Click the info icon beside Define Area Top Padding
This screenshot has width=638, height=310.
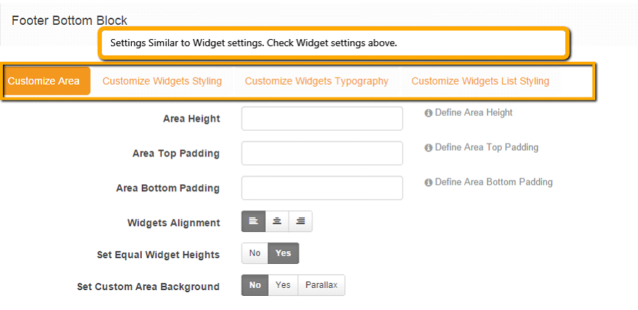click(428, 148)
